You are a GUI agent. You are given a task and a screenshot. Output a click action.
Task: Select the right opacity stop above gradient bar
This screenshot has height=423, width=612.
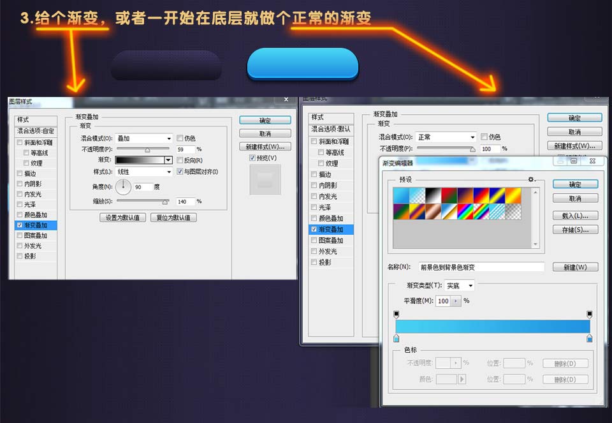point(589,315)
